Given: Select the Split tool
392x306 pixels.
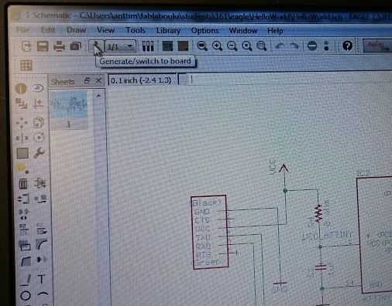Looking at the screenshot, I should tap(26, 261).
